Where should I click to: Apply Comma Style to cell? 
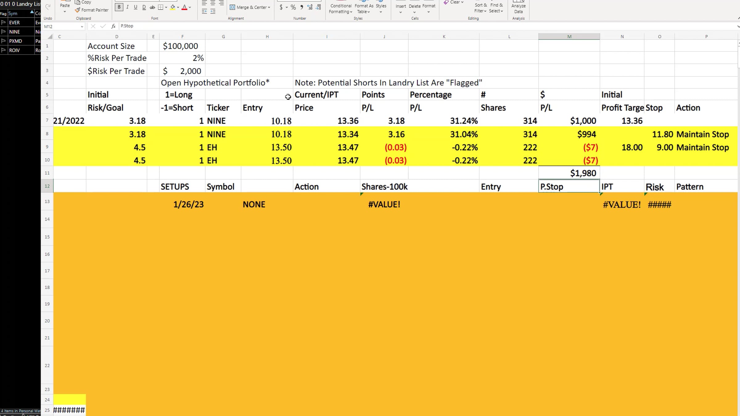pyautogui.click(x=302, y=7)
